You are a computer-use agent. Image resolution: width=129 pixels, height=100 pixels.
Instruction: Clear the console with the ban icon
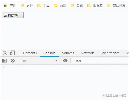click(13, 61)
